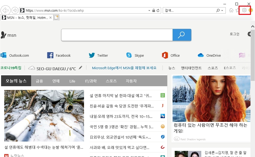Open the snowy marine search team photo
Screen dimensions: 255x157
pos(44,116)
